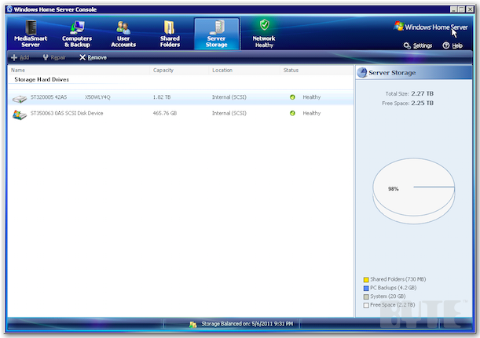
Task: Click the Add drive toolbar button
Action: pyautogui.click(x=20, y=57)
